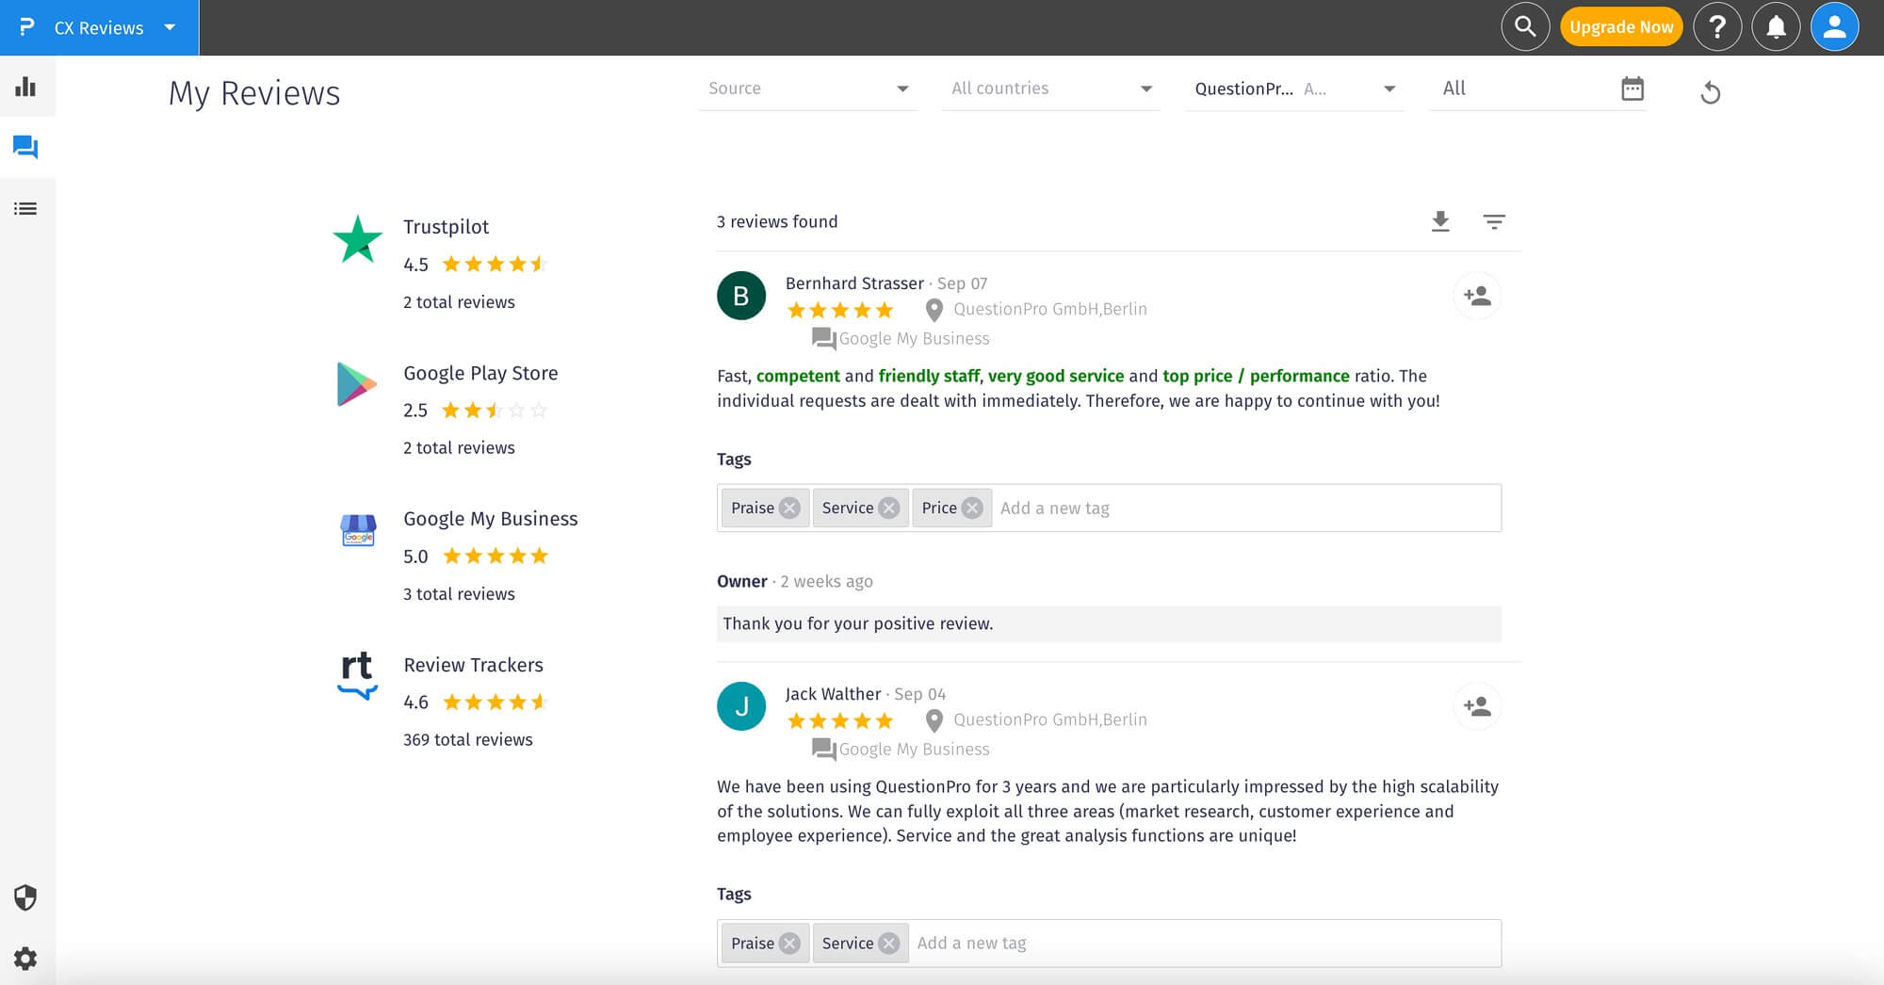Viewport: 1884px width, 985px height.
Task: Open the notifications bell
Action: point(1776,27)
